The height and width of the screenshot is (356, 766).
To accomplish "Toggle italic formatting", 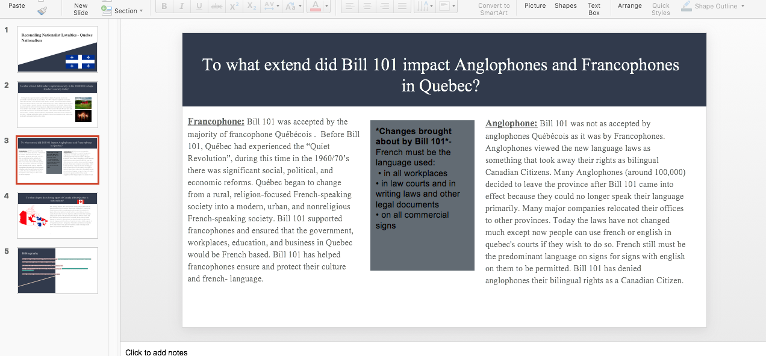I will (x=181, y=7).
